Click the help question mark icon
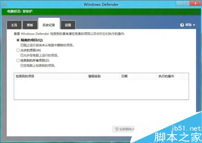This screenshot has width=202, height=143. [182, 25]
